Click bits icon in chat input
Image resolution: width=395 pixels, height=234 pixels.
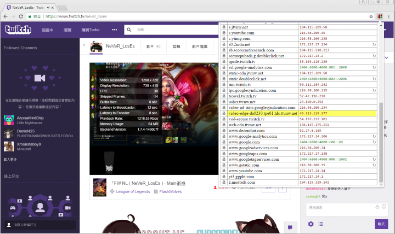[x=377, y=207]
